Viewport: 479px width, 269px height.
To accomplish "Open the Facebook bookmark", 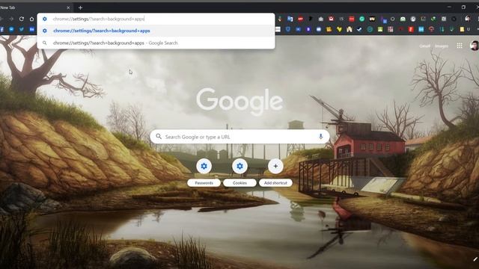I will pyautogui.click(x=1, y=29).
